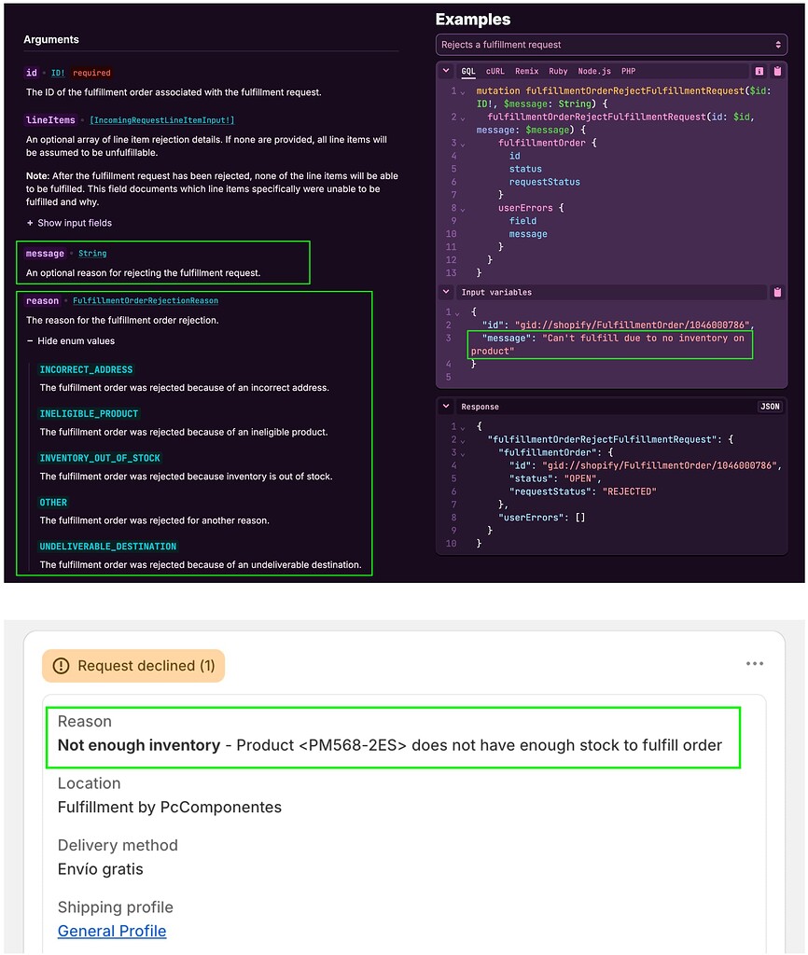Screen dimensions: 808x955
Task: Switch to the Node.js tab
Action: [594, 71]
